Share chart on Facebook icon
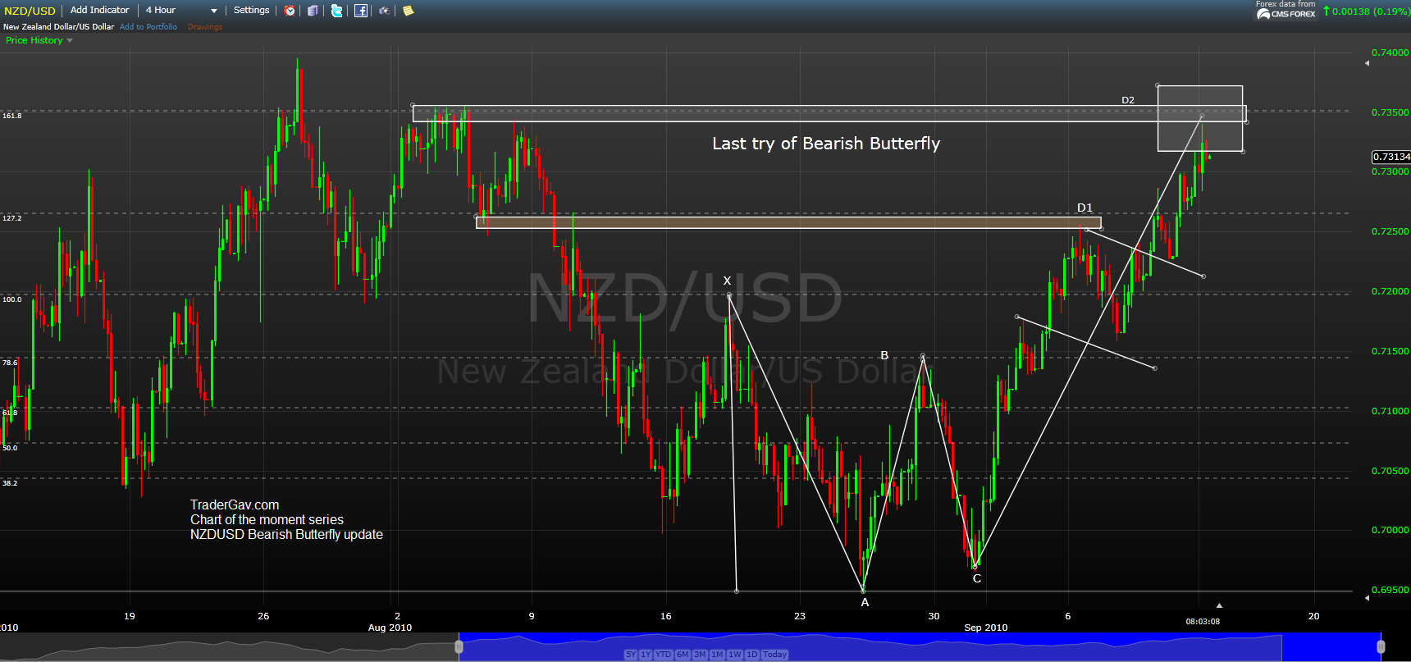 tap(361, 11)
